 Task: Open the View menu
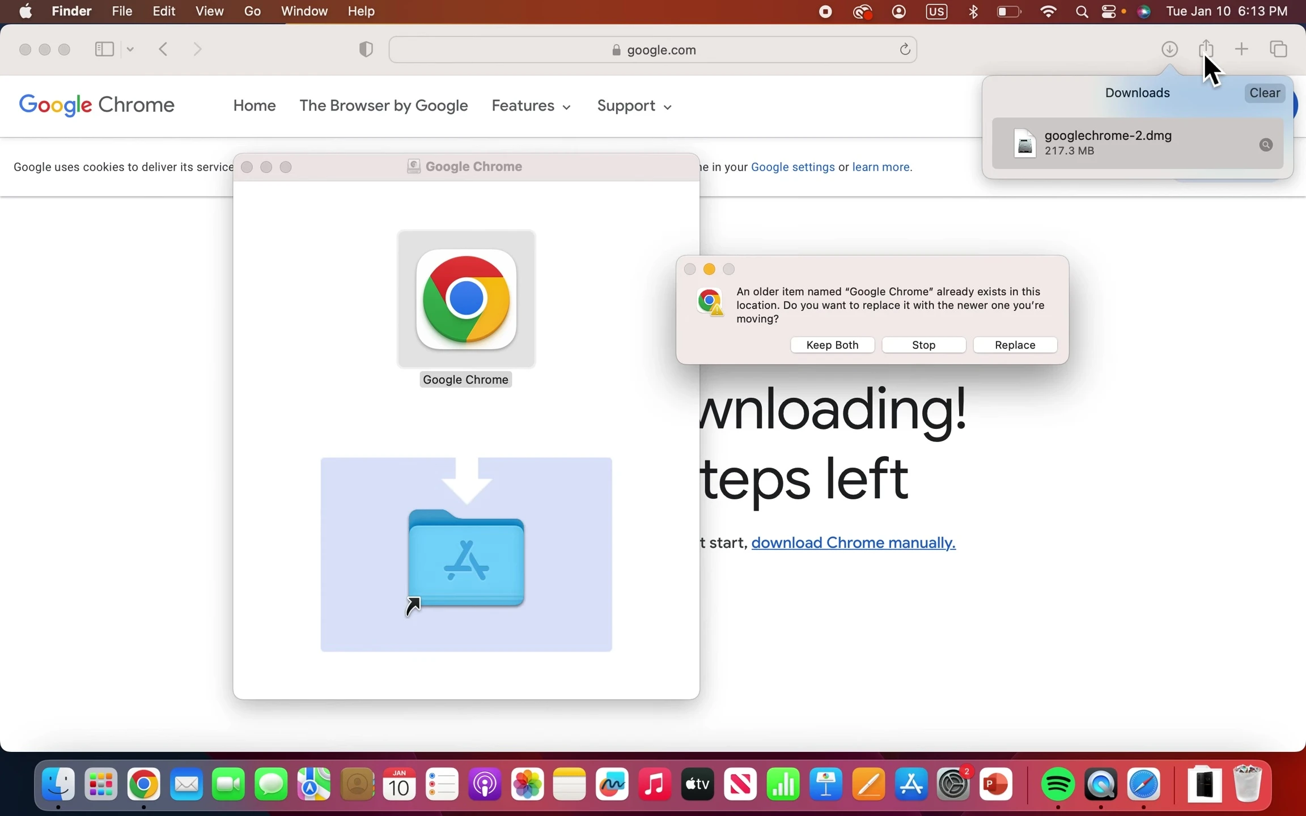[209, 11]
